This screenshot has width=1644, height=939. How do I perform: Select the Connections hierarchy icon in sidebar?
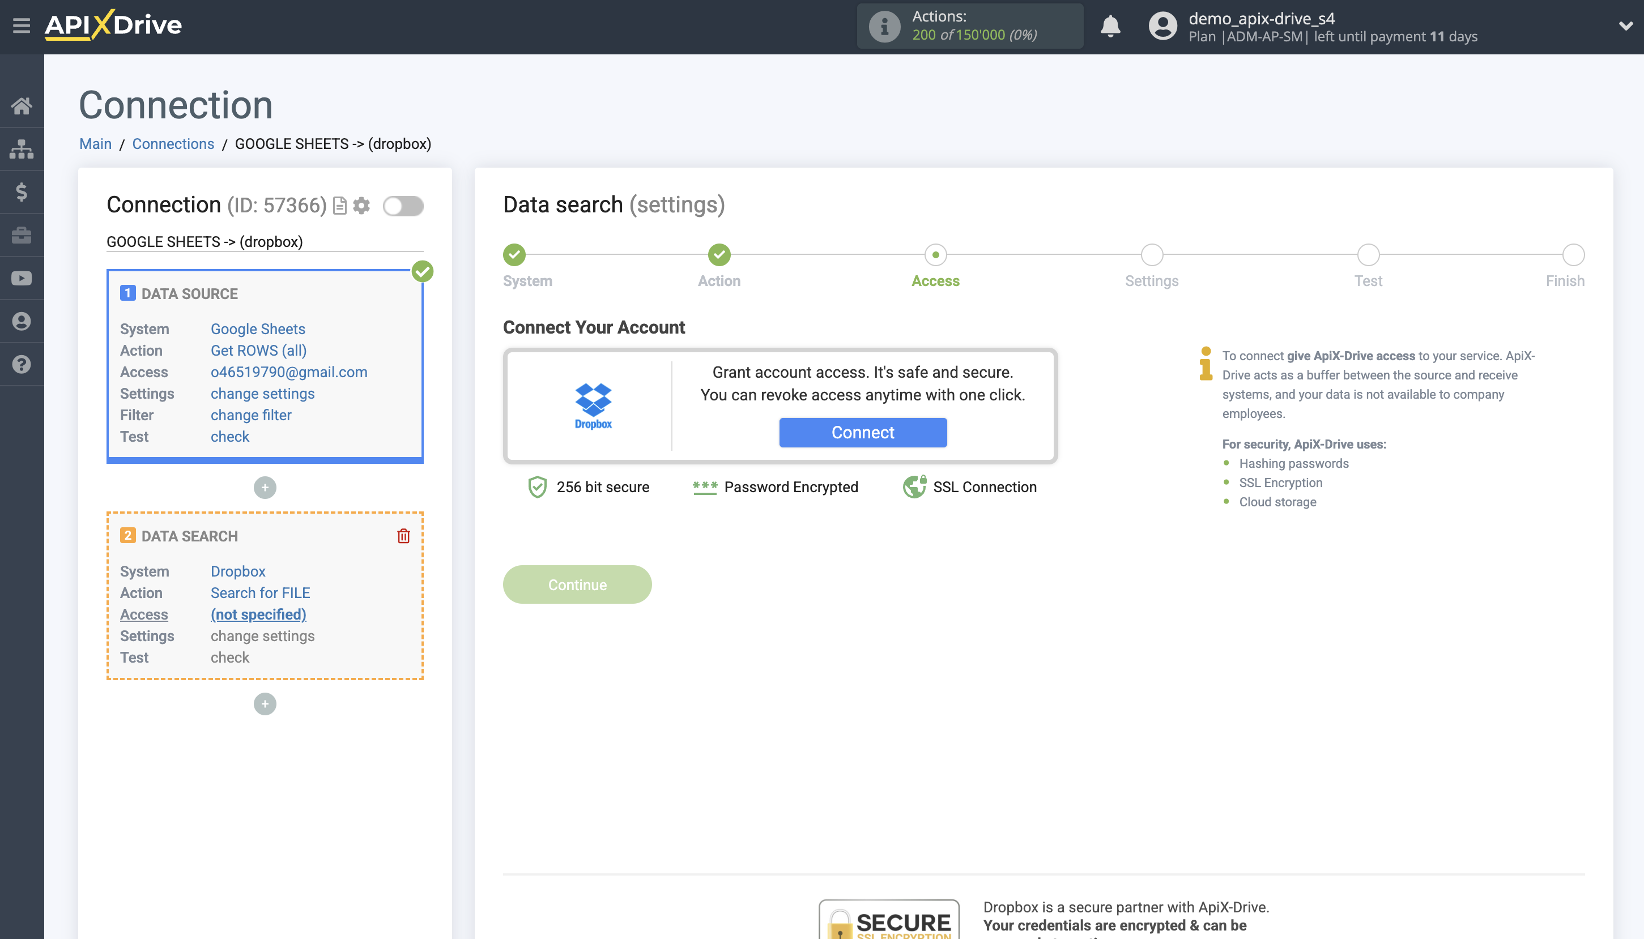click(x=22, y=148)
